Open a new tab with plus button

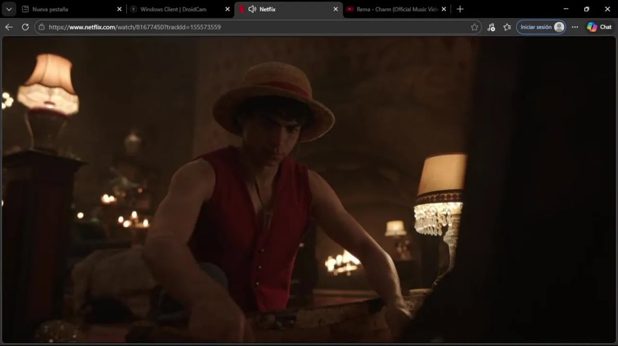[460, 9]
